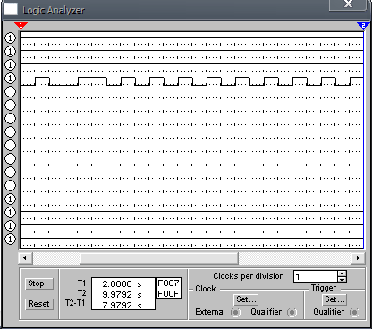
Task: Click the left arrow of horizontal scrollbar
Action: [x=25, y=258]
